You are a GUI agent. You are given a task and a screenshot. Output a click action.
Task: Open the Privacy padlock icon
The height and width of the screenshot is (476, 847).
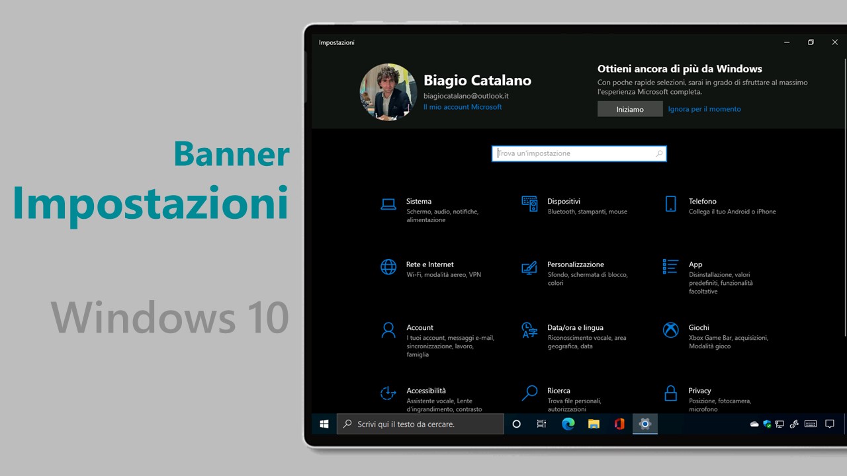pyautogui.click(x=671, y=393)
